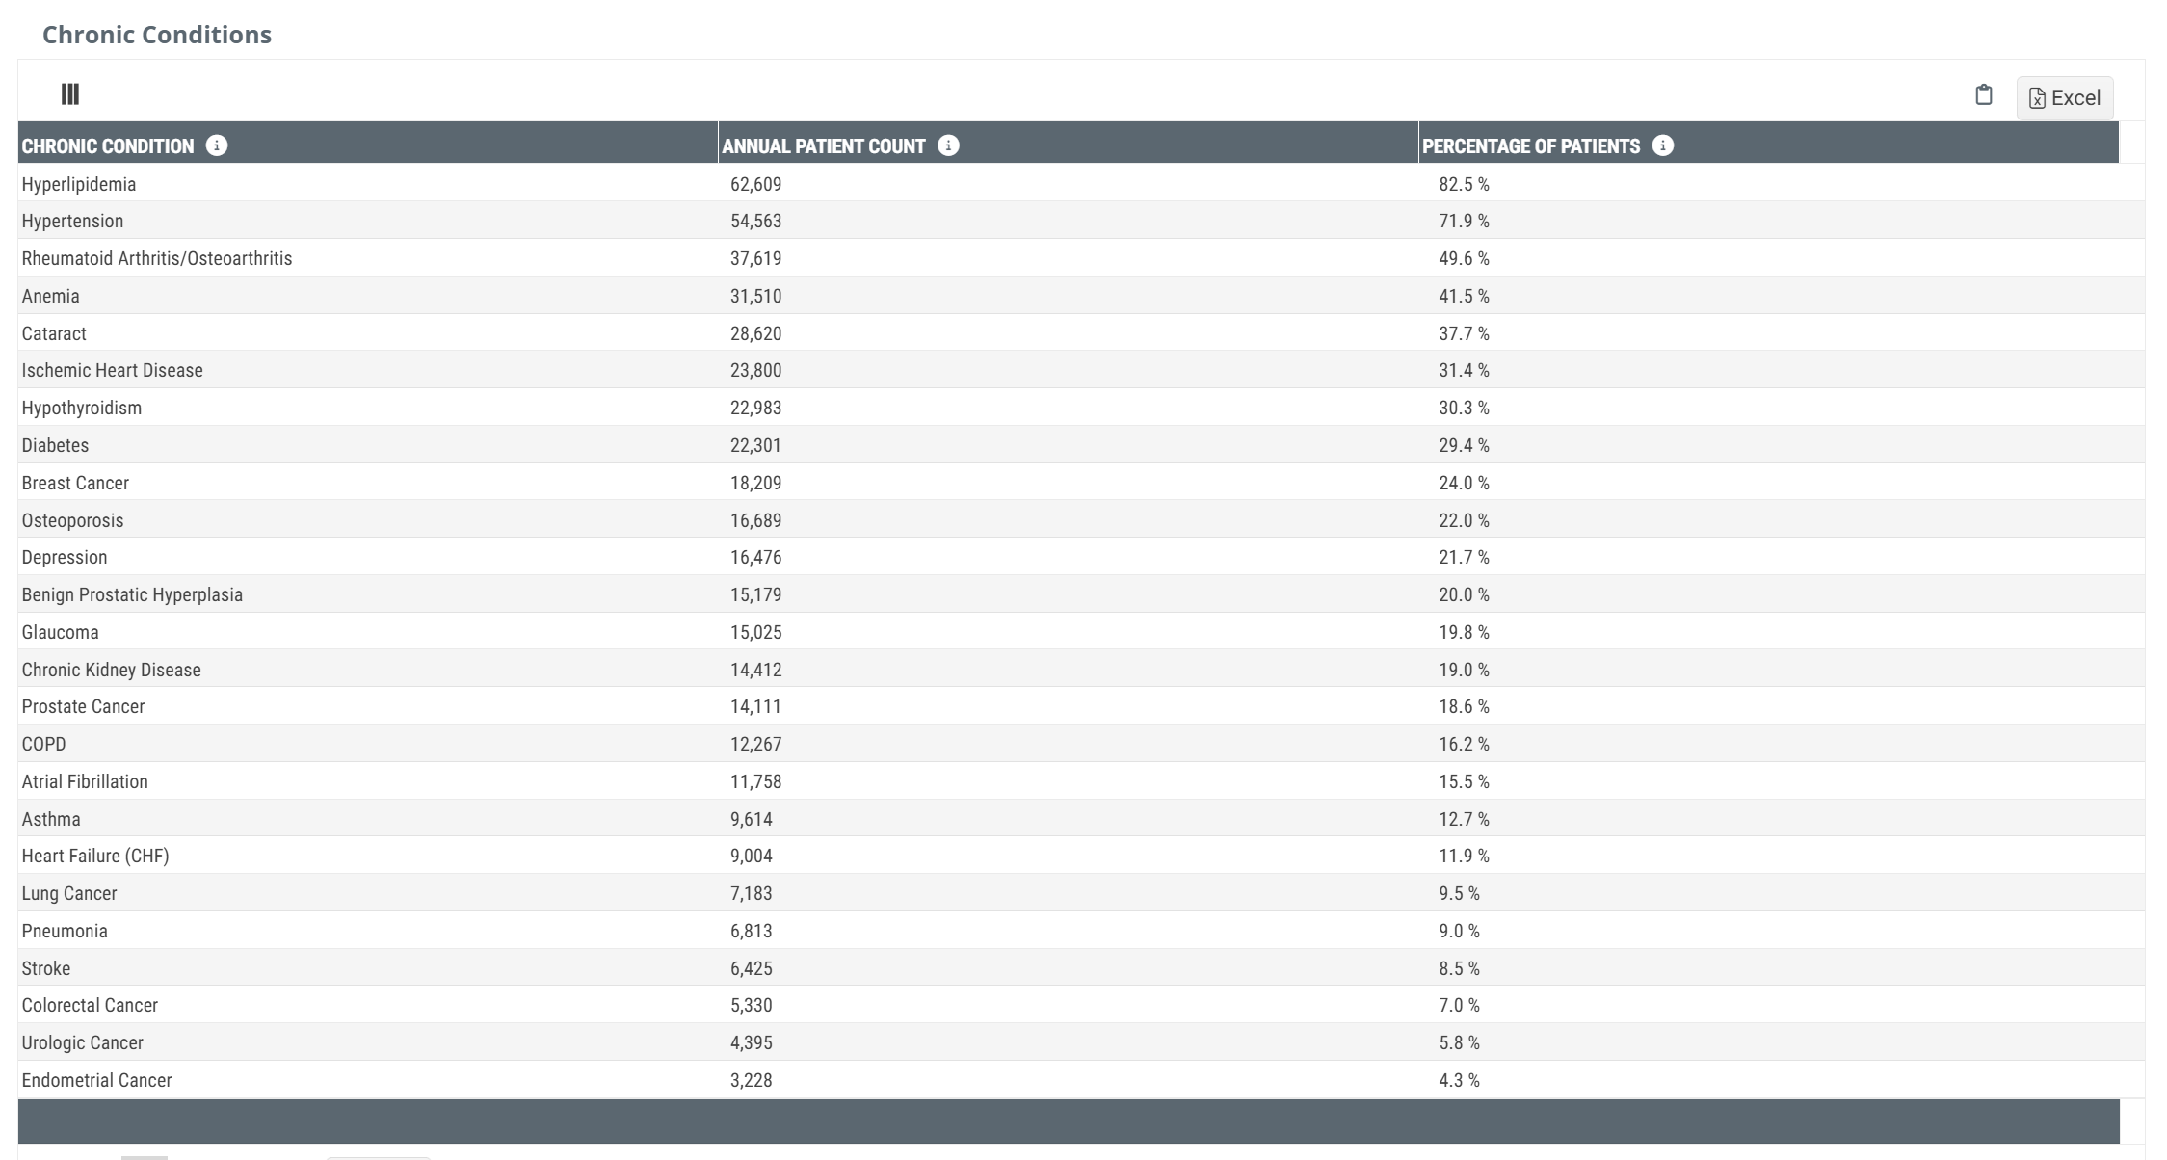
Task: Click info icon beside Chronic Condition
Action: 217,145
